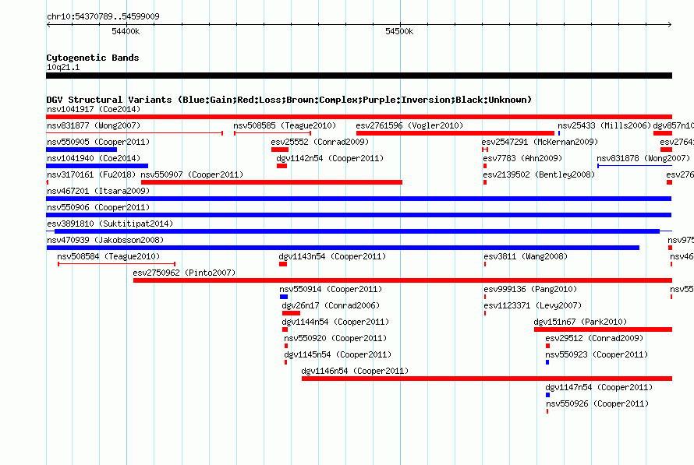
Task: Click dgv1142n54 (Cooper2011) label
Action: (x=330, y=158)
